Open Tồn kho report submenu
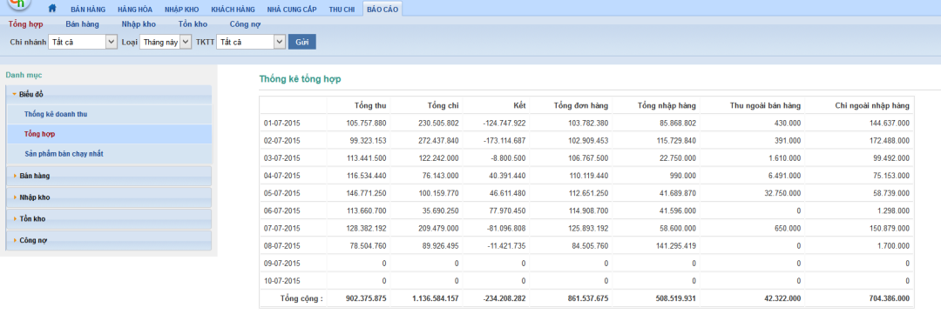 pos(193,24)
